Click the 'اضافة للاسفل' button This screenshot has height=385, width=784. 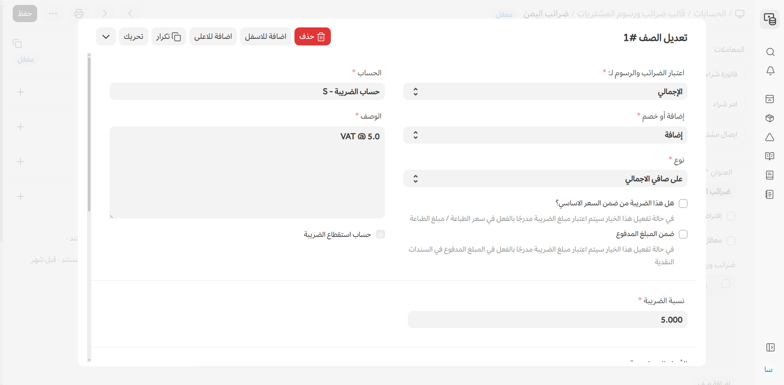coord(265,36)
